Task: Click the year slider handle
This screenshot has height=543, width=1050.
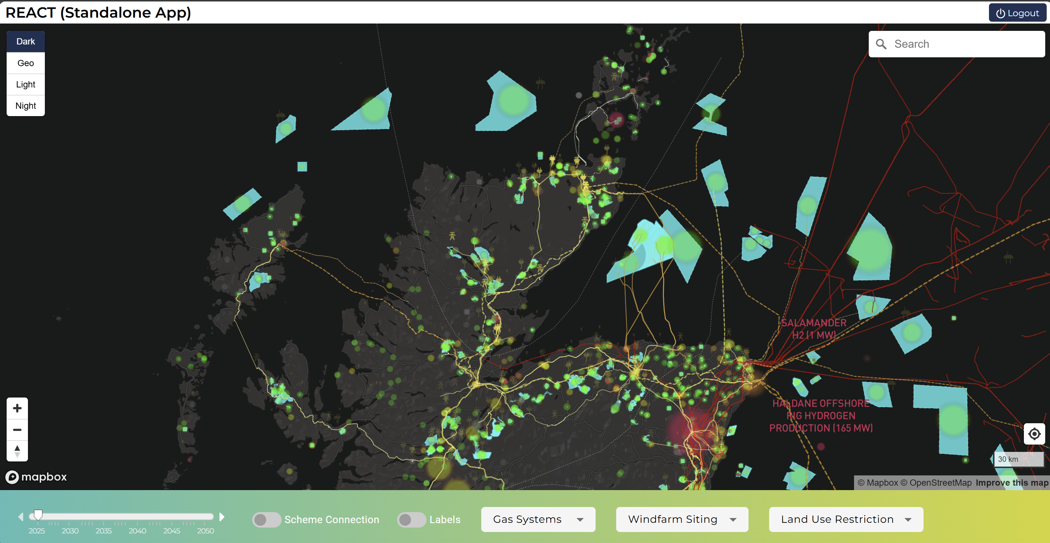Action: point(38,515)
